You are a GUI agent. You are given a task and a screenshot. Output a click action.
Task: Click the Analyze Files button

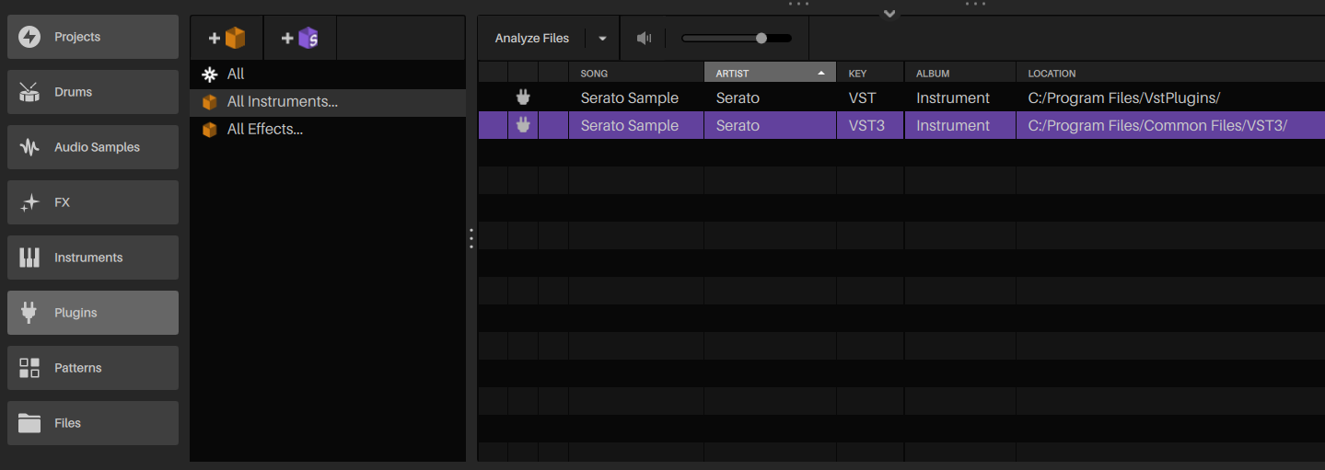532,38
